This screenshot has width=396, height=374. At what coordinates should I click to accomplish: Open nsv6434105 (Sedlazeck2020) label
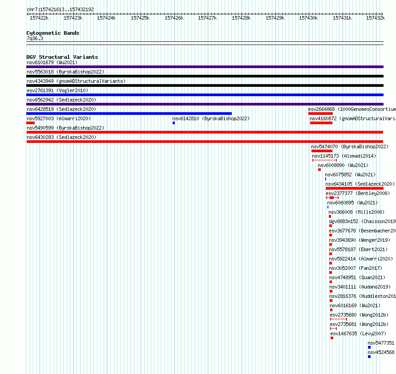coord(360,184)
